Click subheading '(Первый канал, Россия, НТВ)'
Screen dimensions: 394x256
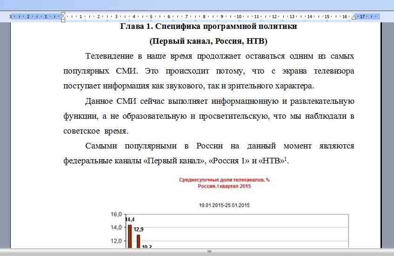pos(208,41)
